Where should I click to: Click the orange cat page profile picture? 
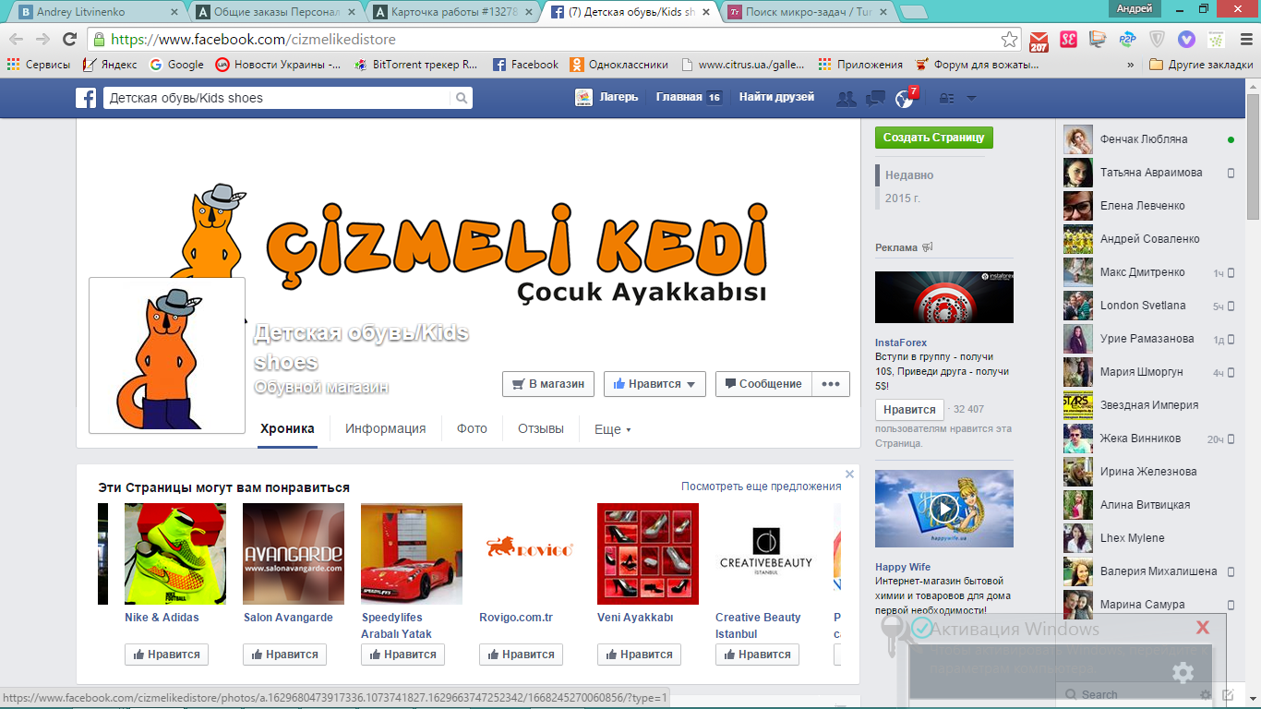(167, 355)
